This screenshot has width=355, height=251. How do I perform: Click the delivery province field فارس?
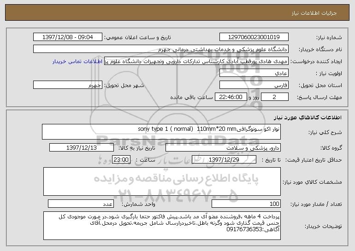[x=254, y=85]
